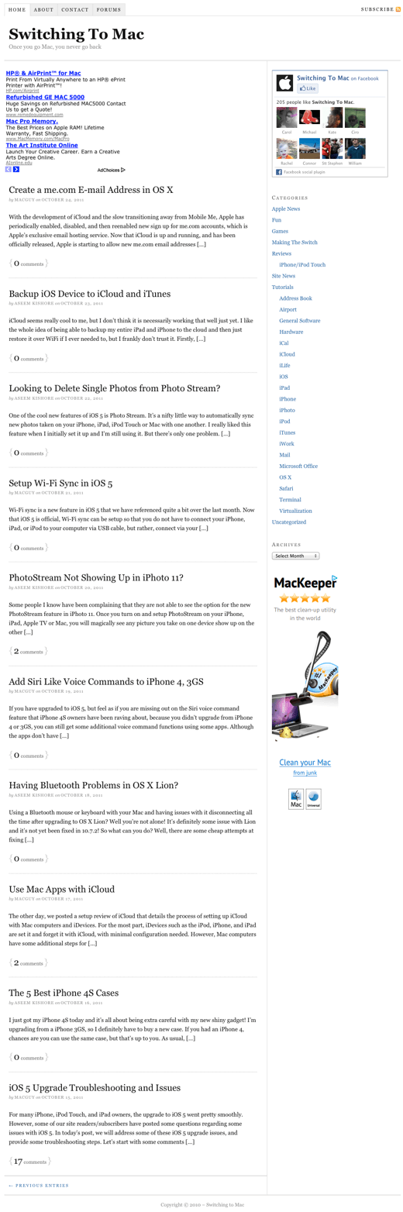
Task: Click the Facebook Like button
Action: [x=307, y=89]
